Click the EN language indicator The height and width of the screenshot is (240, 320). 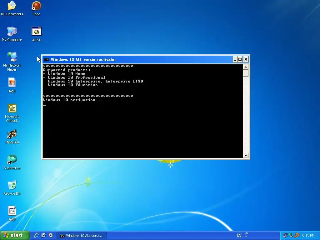point(239,235)
